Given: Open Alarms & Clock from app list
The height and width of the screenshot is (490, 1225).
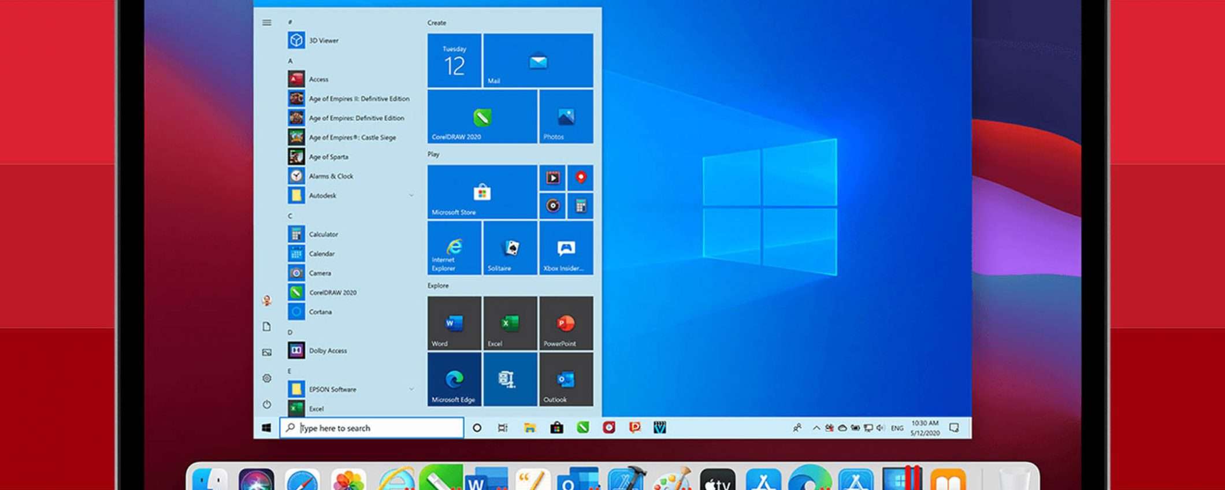Looking at the screenshot, I should (331, 176).
